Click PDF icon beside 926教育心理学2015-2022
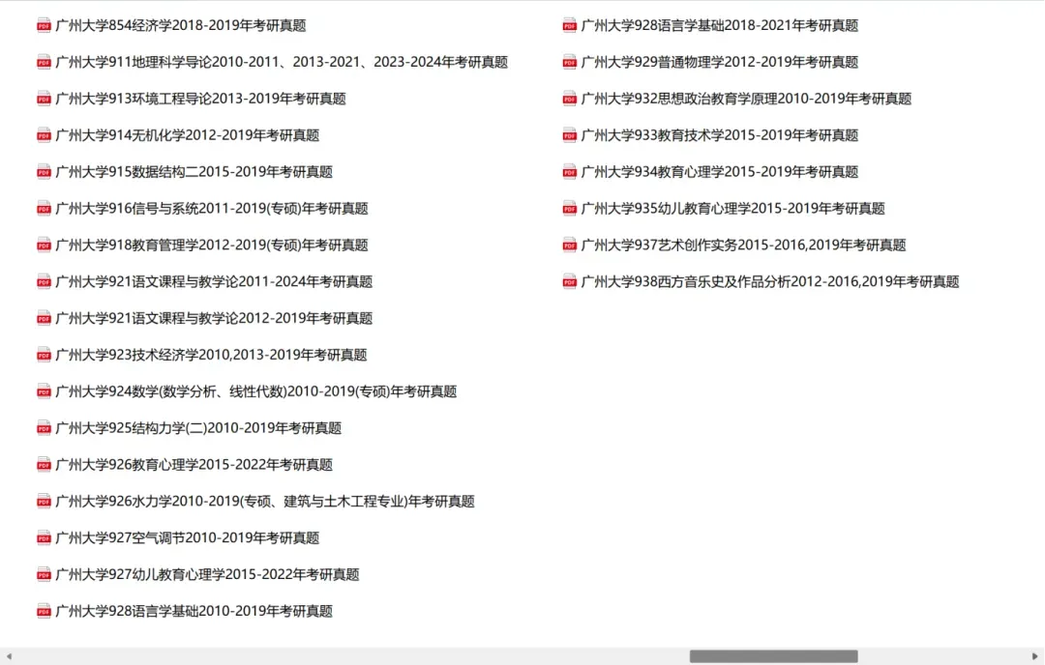This screenshot has width=1045, height=665. point(44,465)
